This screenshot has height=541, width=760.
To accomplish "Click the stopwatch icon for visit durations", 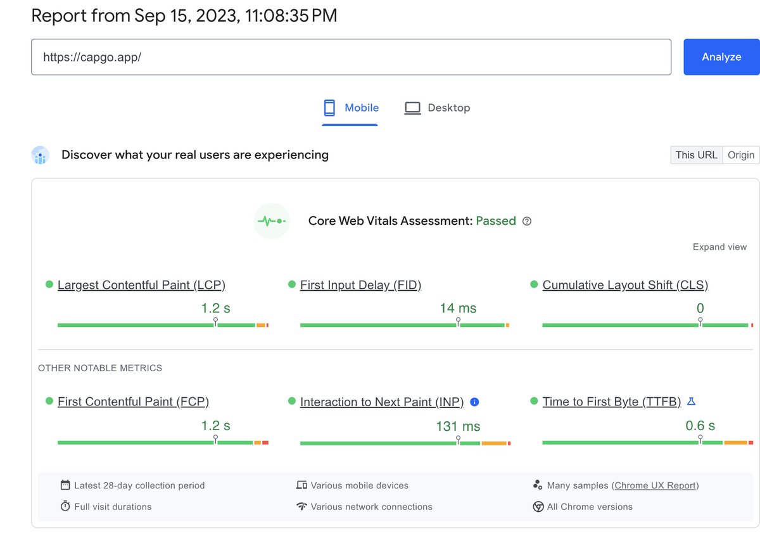I will pyautogui.click(x=65, y=506).
